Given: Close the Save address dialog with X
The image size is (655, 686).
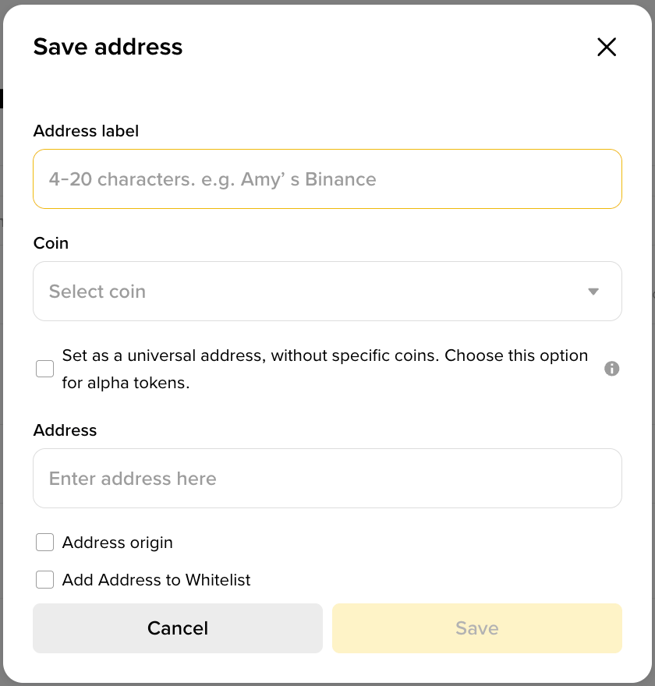Looking at the screenshot, I should click(607, 47).
